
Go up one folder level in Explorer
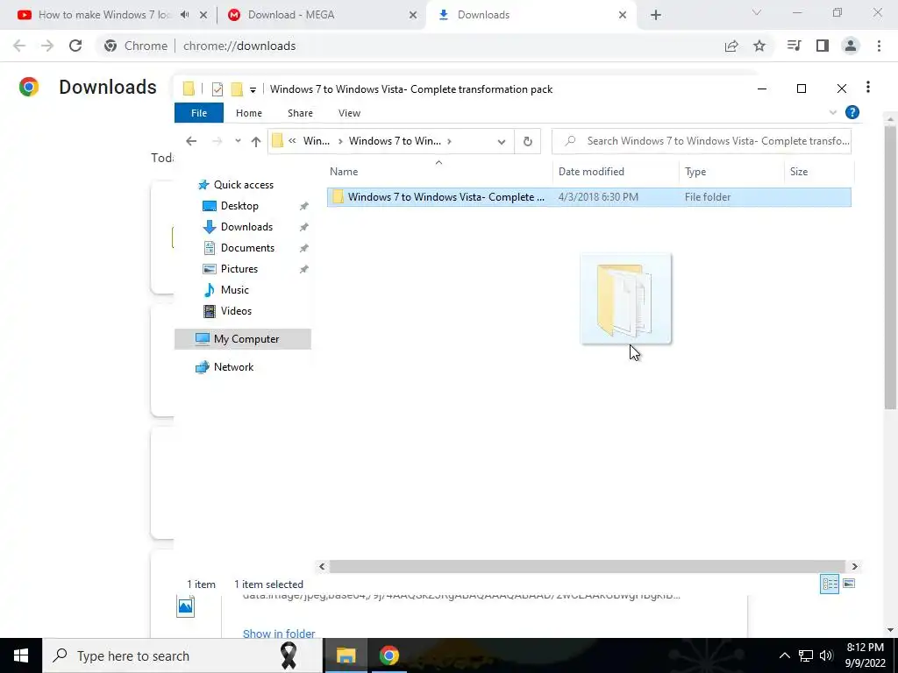pyautogui.click(x=255, y=141)
